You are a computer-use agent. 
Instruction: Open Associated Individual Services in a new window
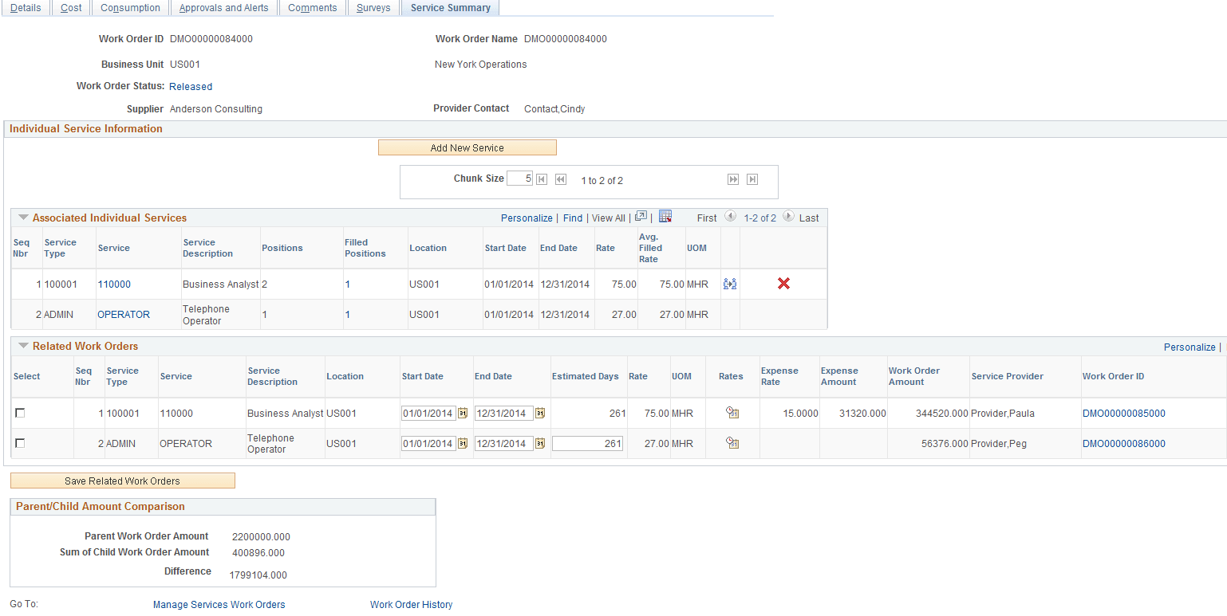pyautogui.click(x=641, y=216)
